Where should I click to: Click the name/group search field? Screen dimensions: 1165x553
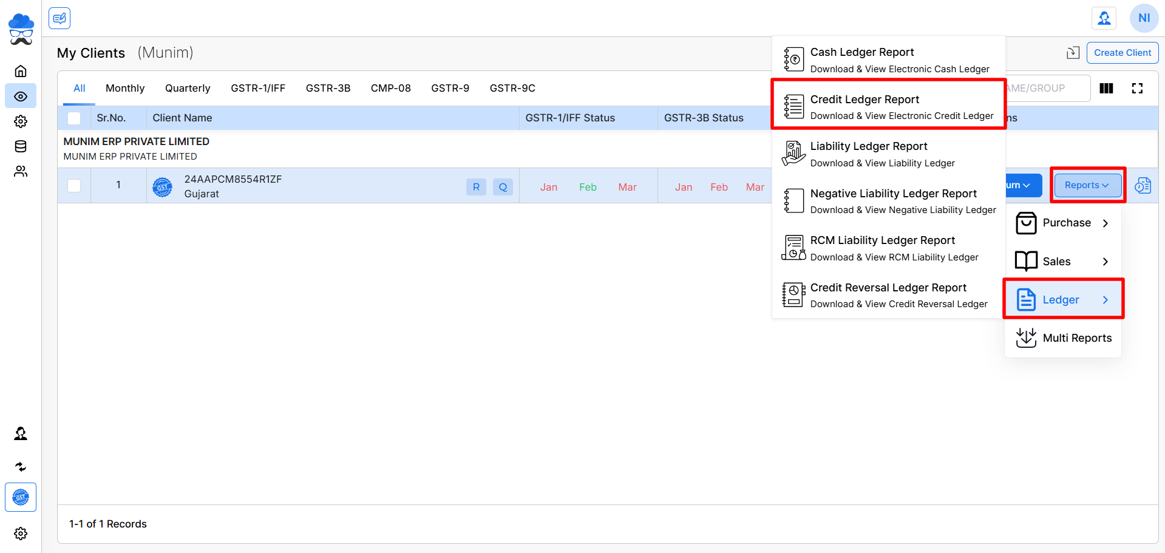click(x=1044, y=89)
